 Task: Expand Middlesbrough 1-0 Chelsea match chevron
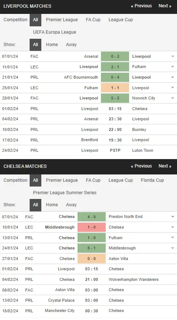173,227
